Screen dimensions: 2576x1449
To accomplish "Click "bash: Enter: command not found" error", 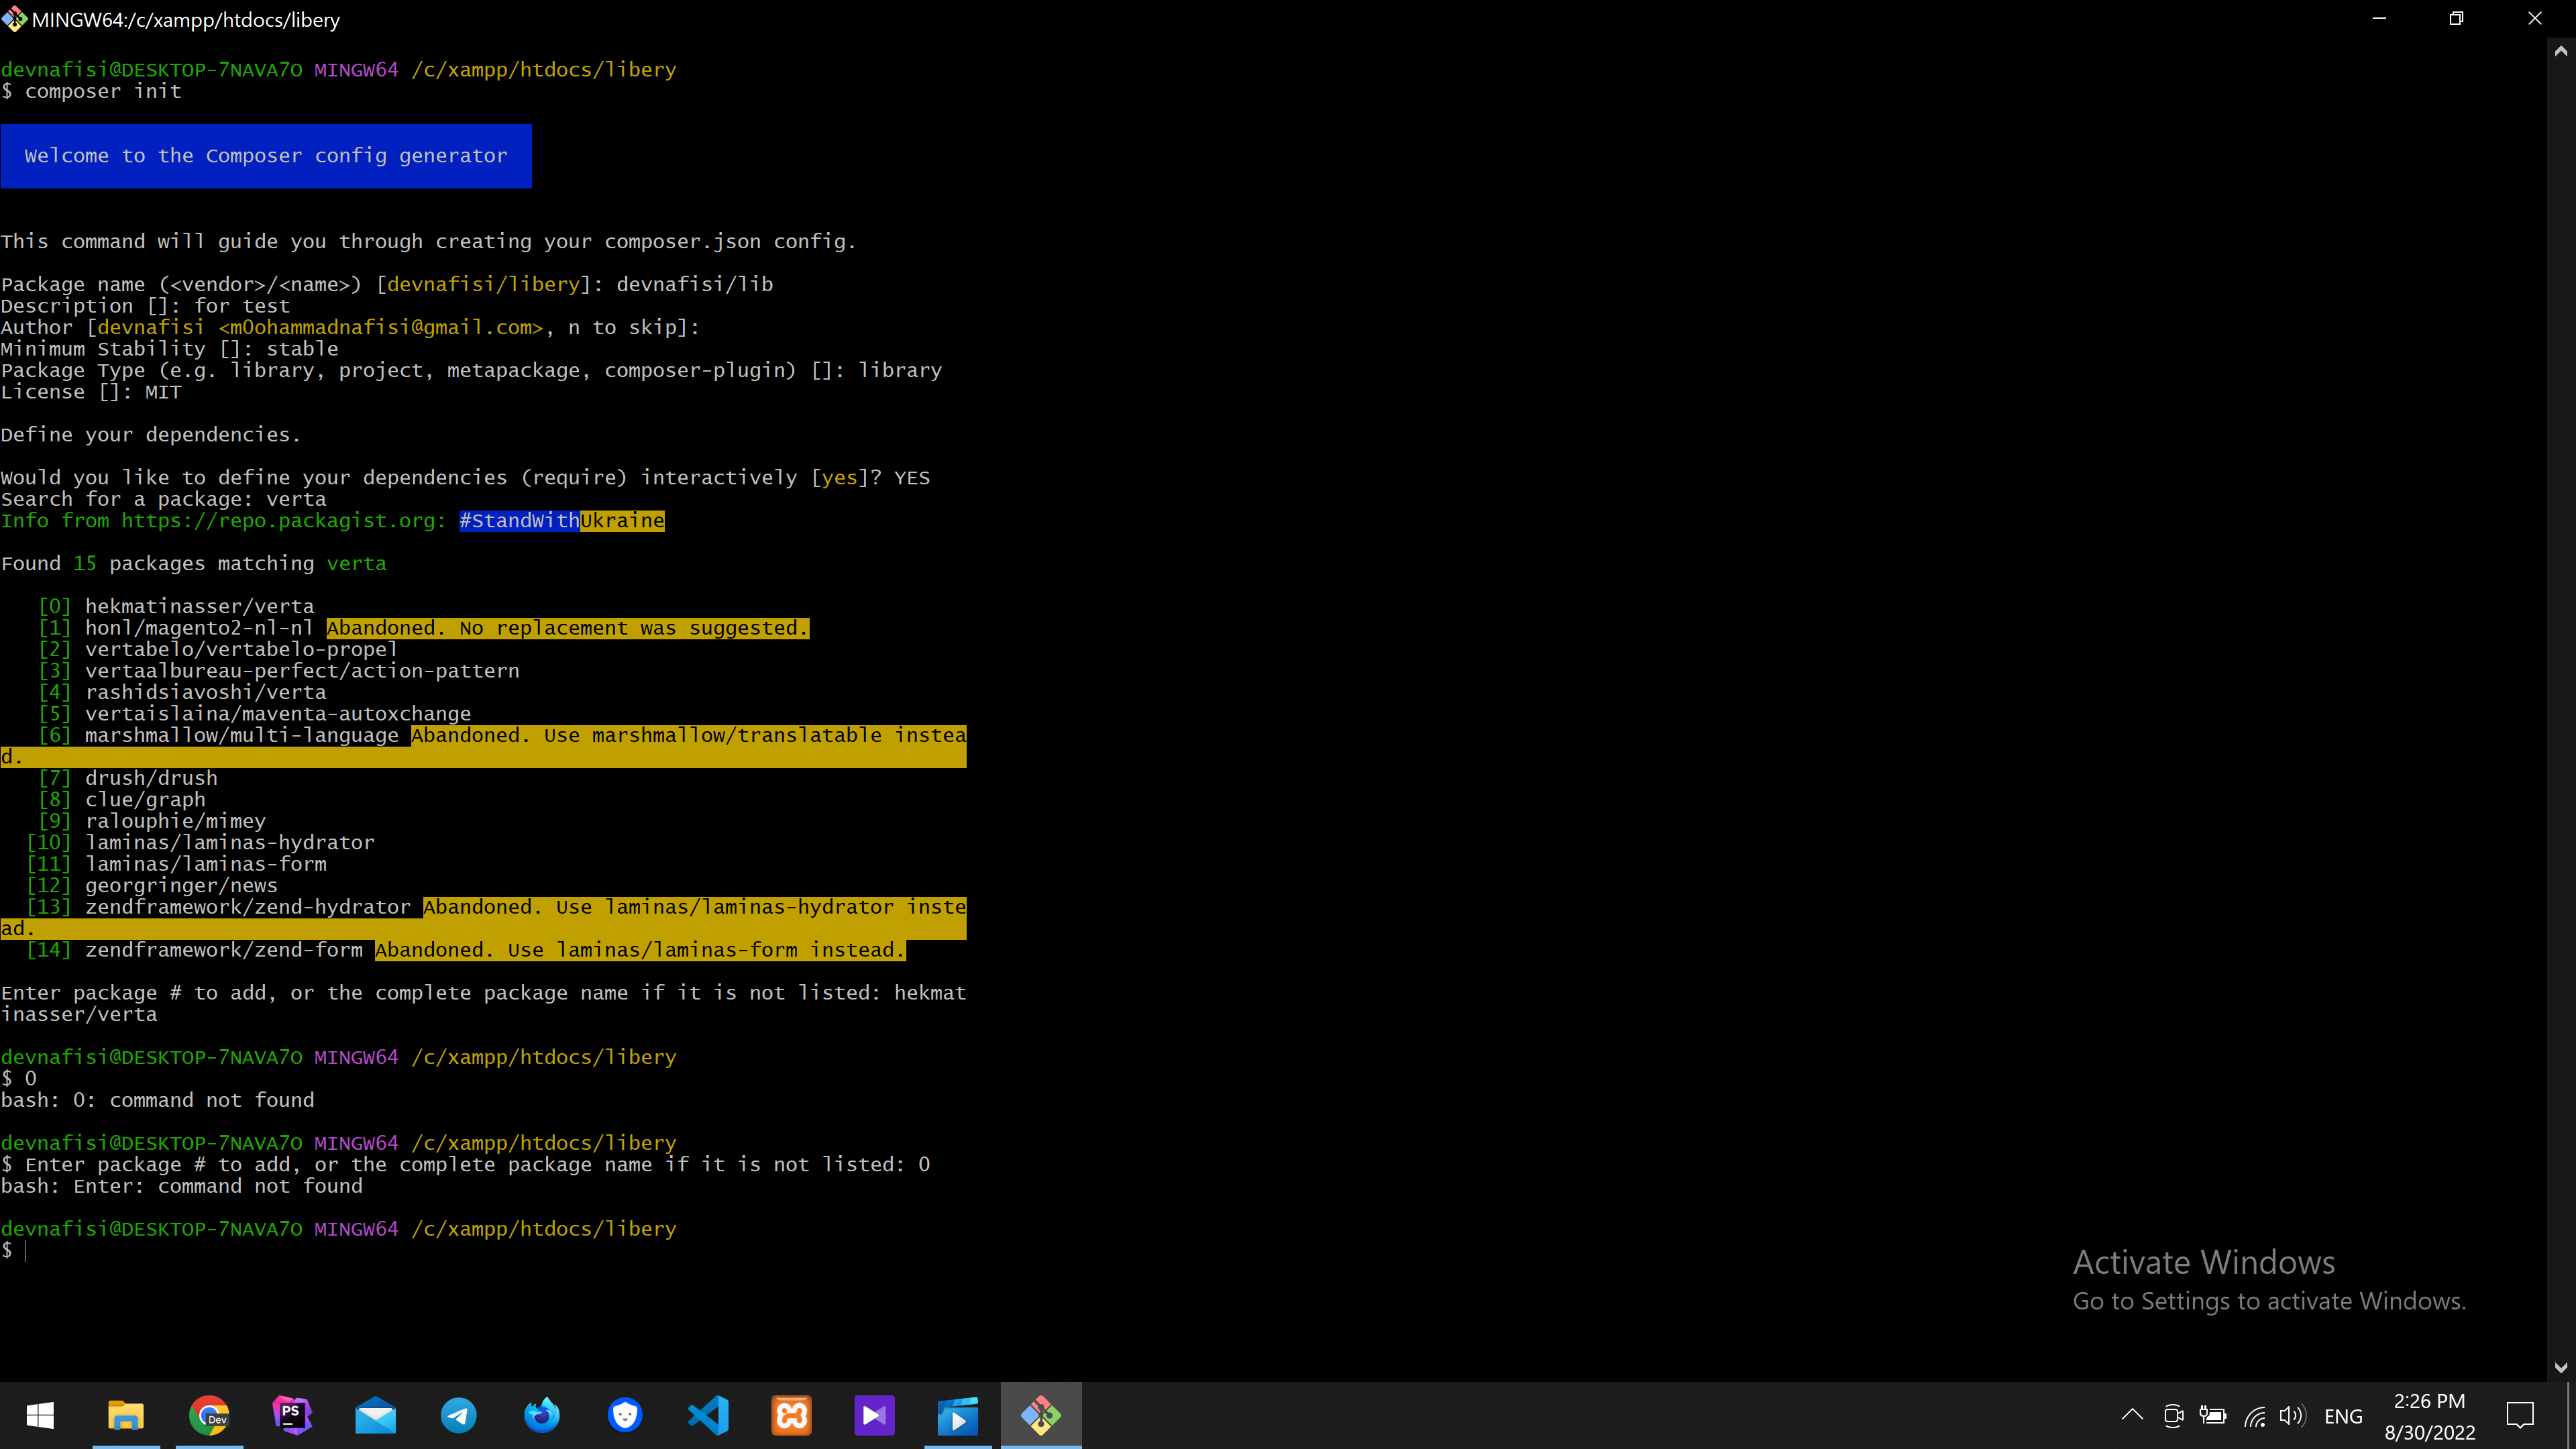I will coord(182,1186).
